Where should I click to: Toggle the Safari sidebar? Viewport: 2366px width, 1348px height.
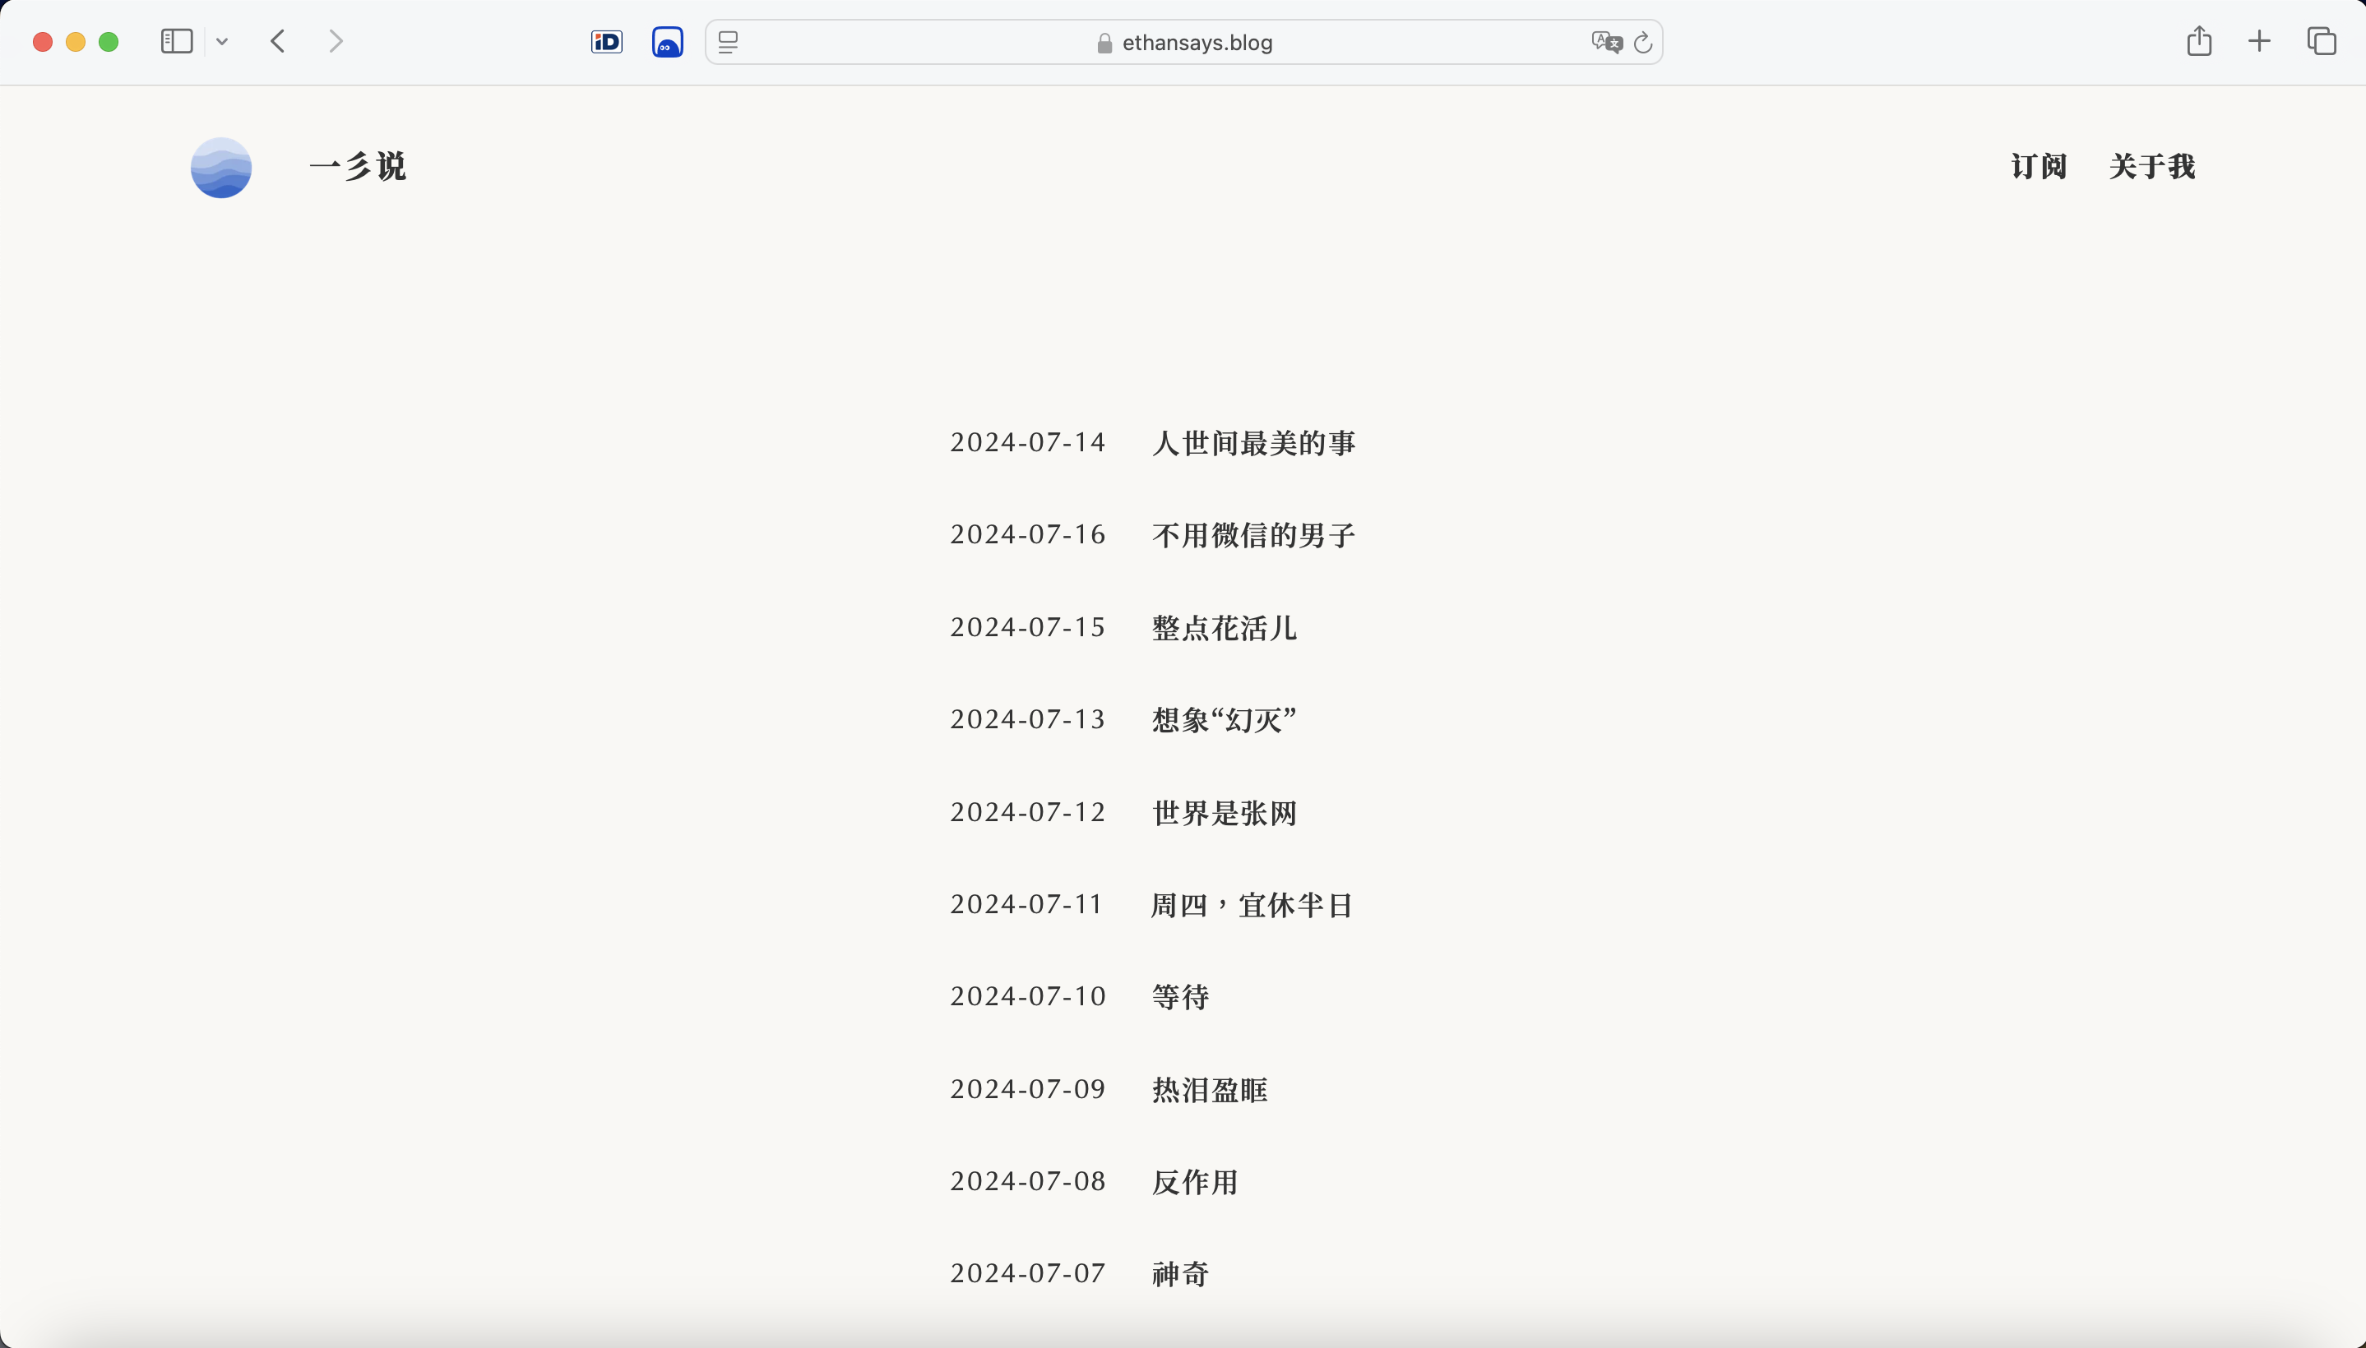[x=176, y=42]
